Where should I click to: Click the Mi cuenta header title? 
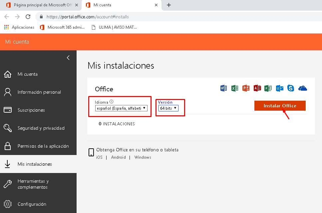(x=17, y=42)
